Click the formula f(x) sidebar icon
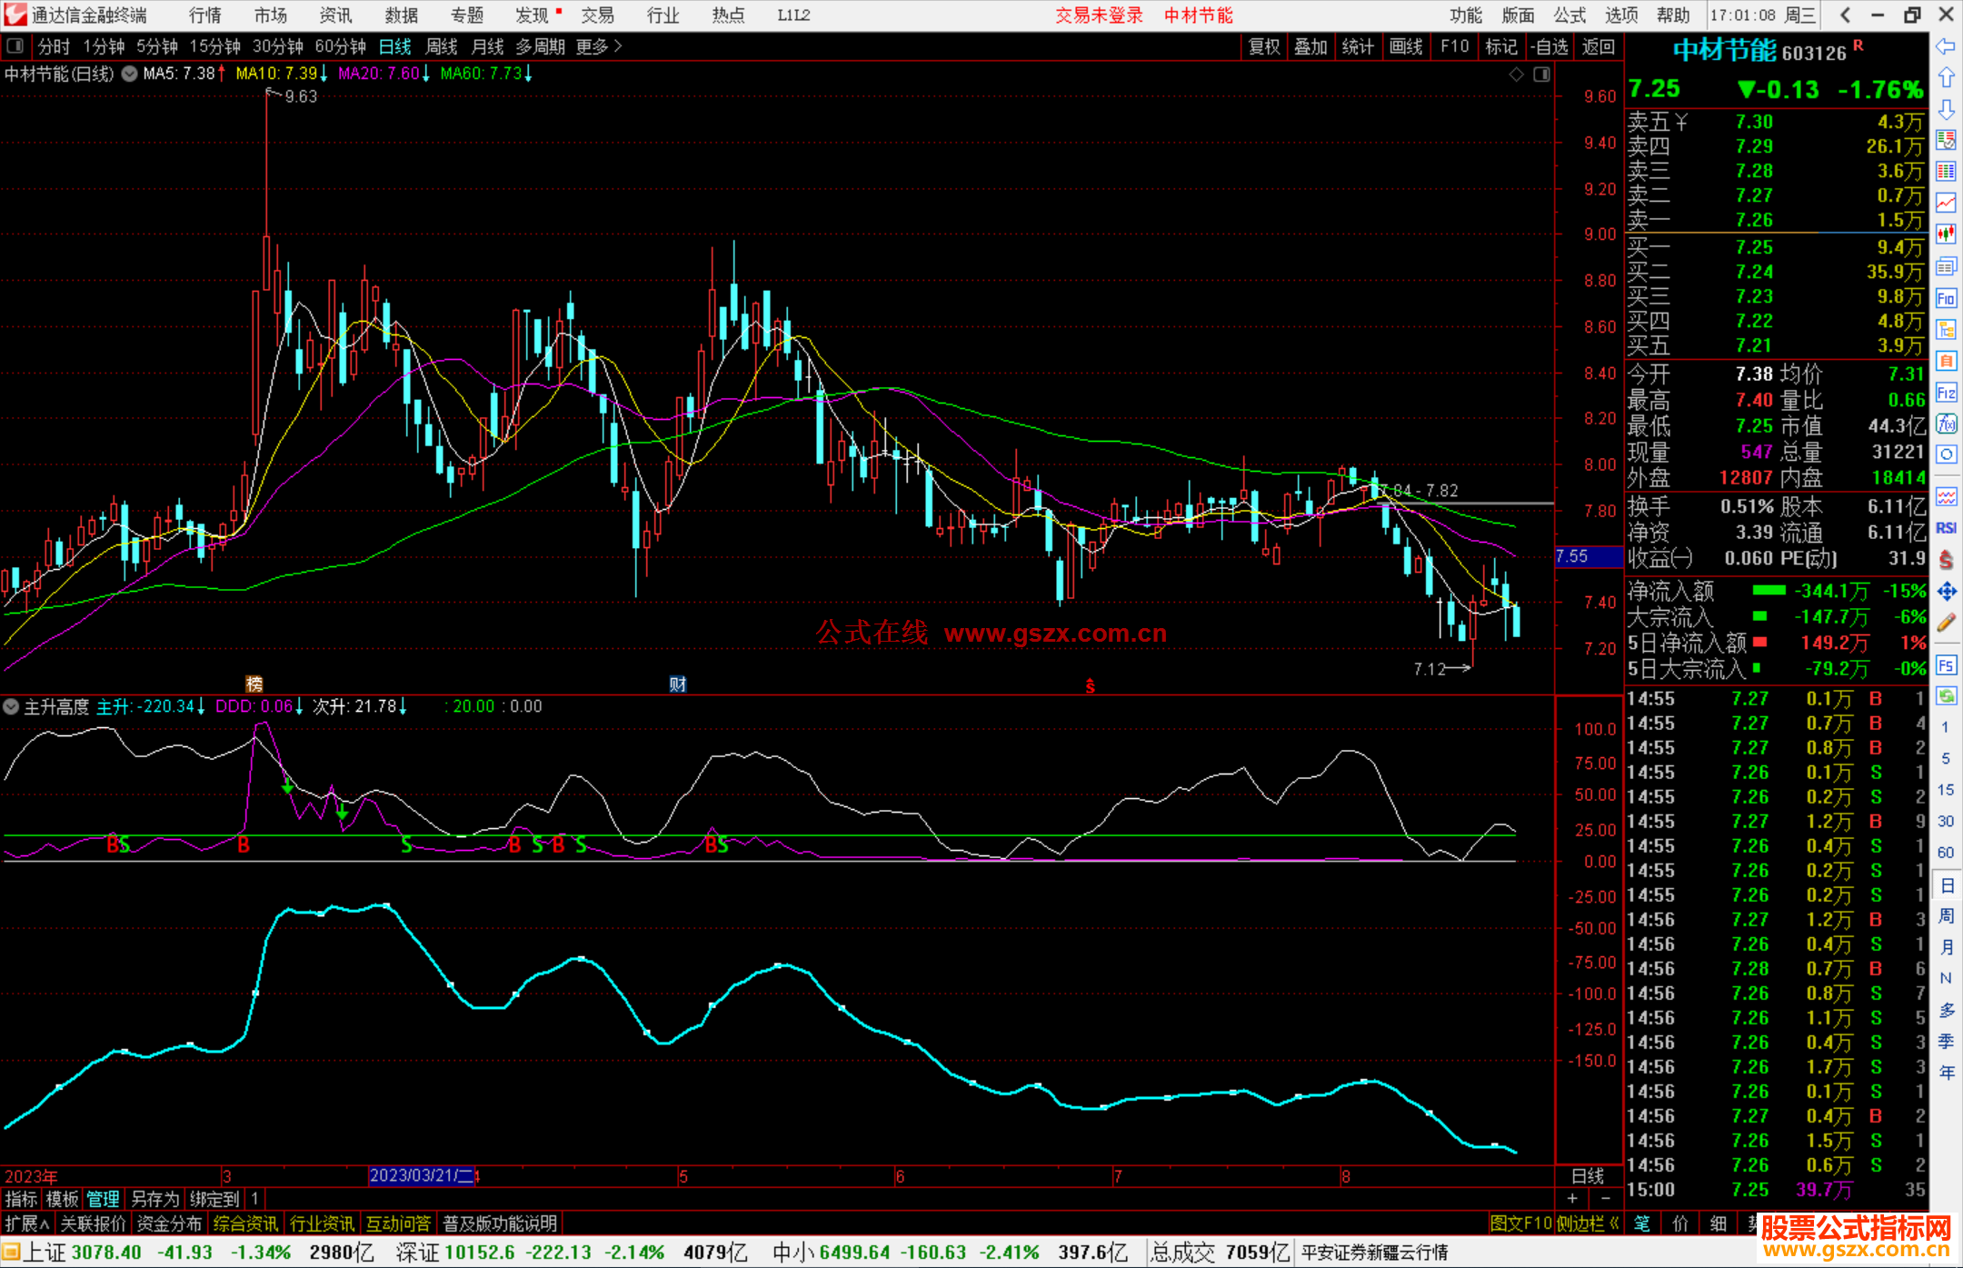Screen dimensions: 1963x1268 1946,424
